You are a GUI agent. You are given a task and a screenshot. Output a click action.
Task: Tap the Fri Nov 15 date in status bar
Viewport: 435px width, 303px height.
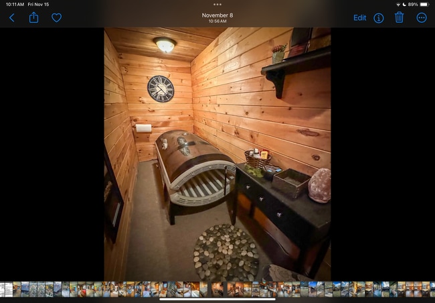39,4
